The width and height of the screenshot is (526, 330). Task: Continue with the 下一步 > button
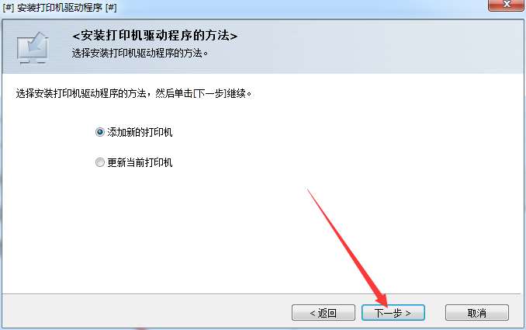(393, 313)
